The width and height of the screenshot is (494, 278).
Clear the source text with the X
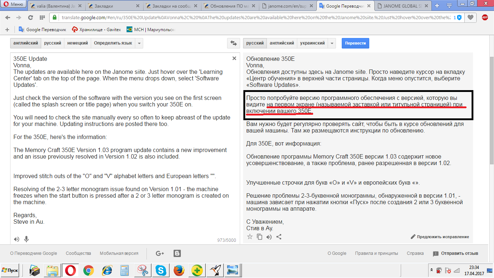(x=234, y=58)
